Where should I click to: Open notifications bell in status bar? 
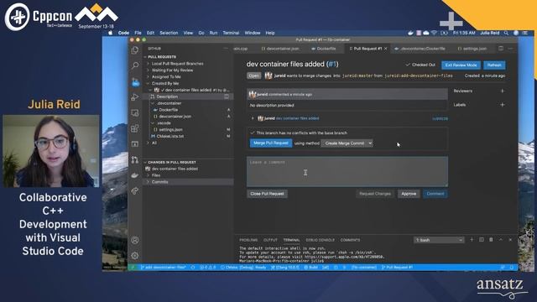(x=512, y=267)
